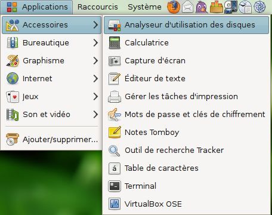Click the Bureautique binders icon
The height and width of the screenshot is (215, 272).
[x=13, y=43]
